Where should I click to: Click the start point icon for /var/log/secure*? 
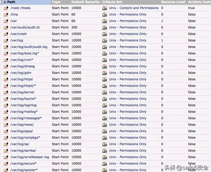(x=6, y=163)
